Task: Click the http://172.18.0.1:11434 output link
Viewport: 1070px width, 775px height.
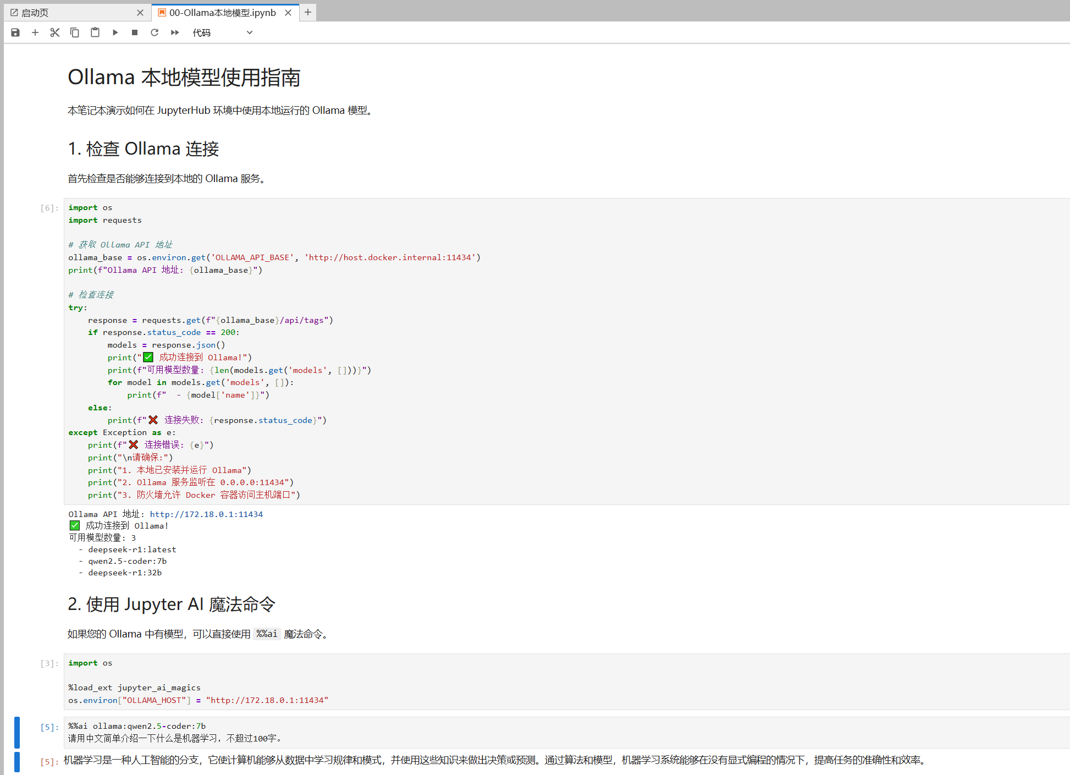Action: [x=206, y=514]
